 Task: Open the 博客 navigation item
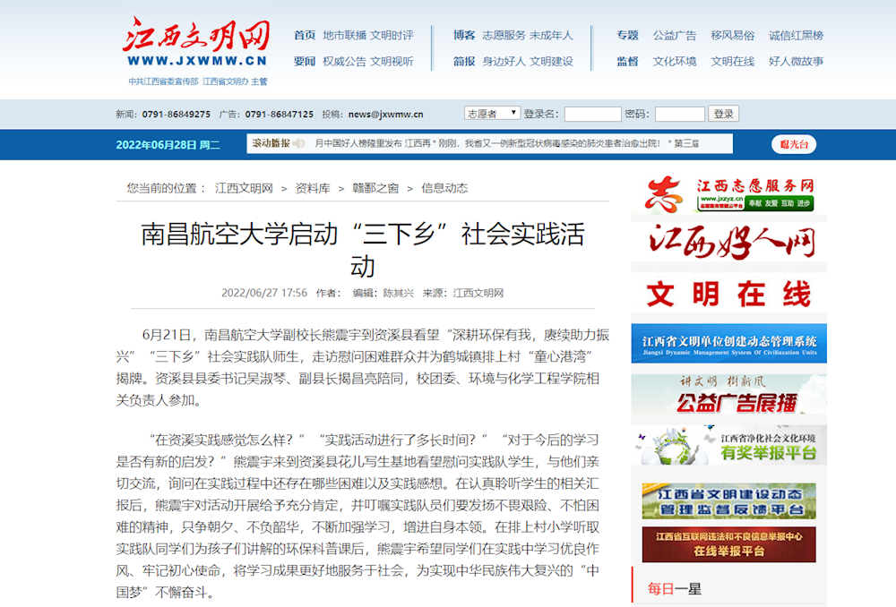point(464,36)
